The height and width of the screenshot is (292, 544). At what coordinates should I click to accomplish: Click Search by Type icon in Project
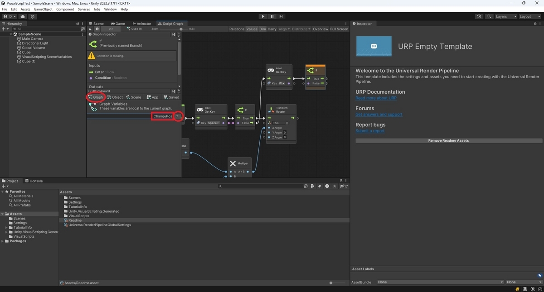312,186
